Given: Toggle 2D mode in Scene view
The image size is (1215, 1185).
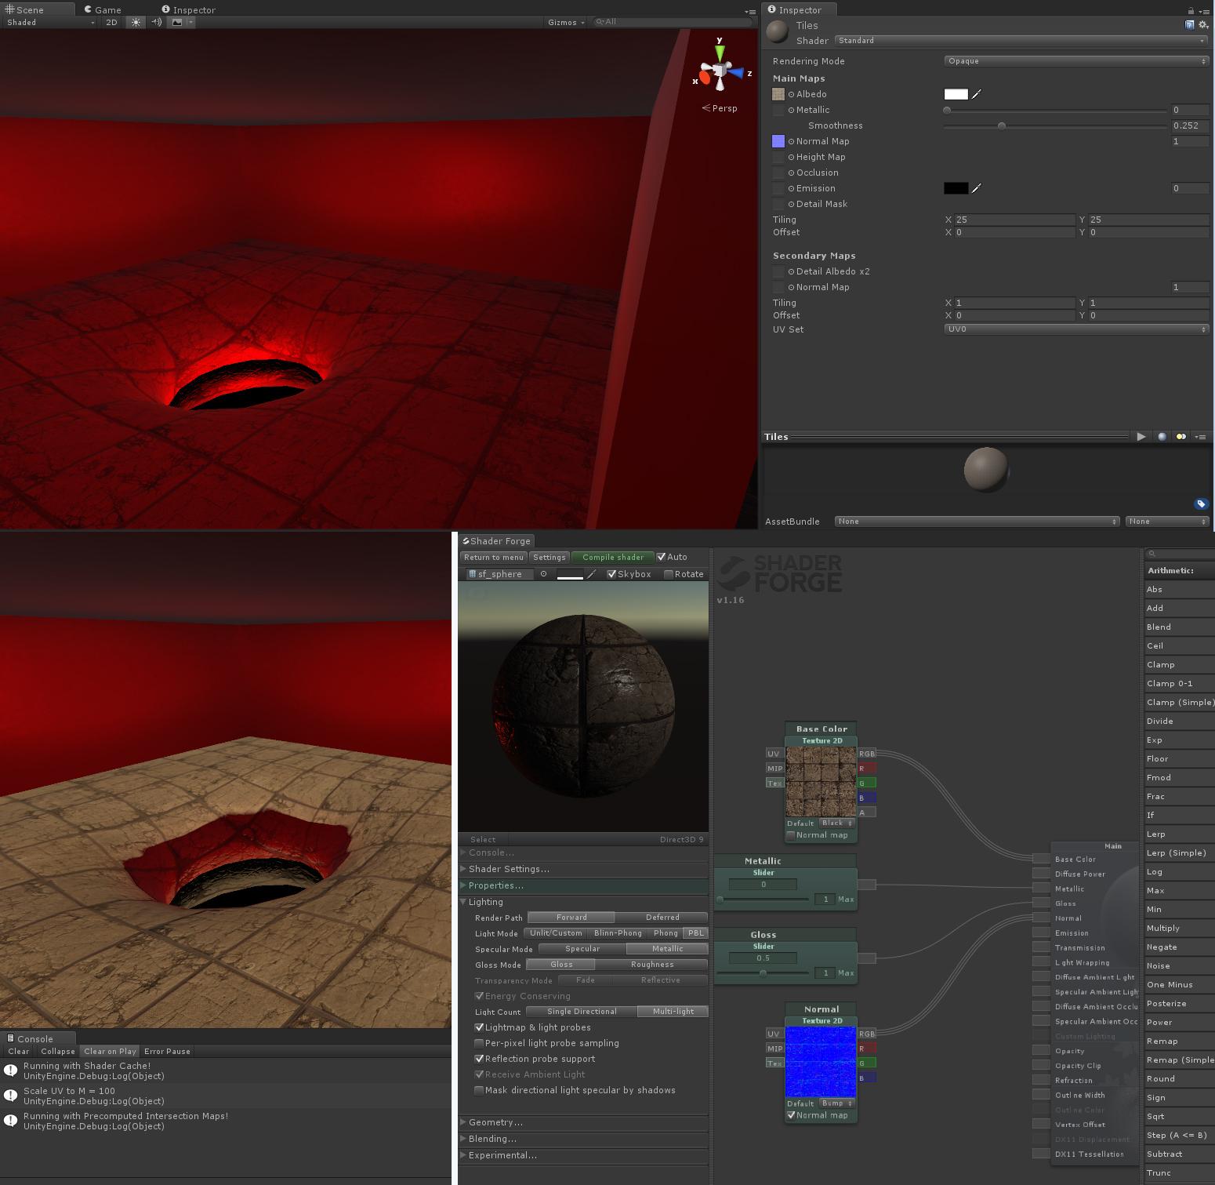Looking at the screenshot, I should point(112,22).
